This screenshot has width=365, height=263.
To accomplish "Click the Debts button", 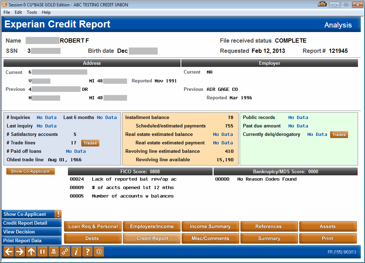I will [93, 238].
